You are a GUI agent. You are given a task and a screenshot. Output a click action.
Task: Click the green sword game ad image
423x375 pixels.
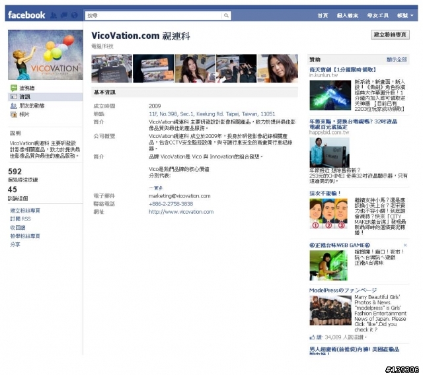[330, 95]
